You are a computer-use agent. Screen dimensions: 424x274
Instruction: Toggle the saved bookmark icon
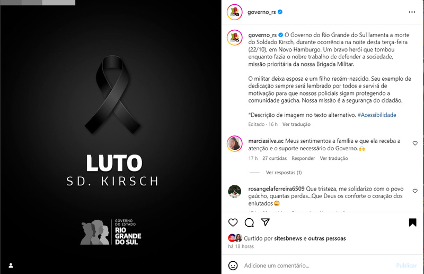[412, 222]
